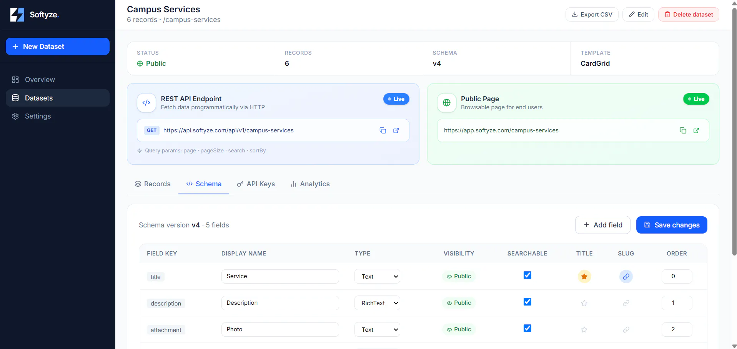The image size is (737, 349).
Task: Open the API Keys tab
Action: [x=256, y=184]
